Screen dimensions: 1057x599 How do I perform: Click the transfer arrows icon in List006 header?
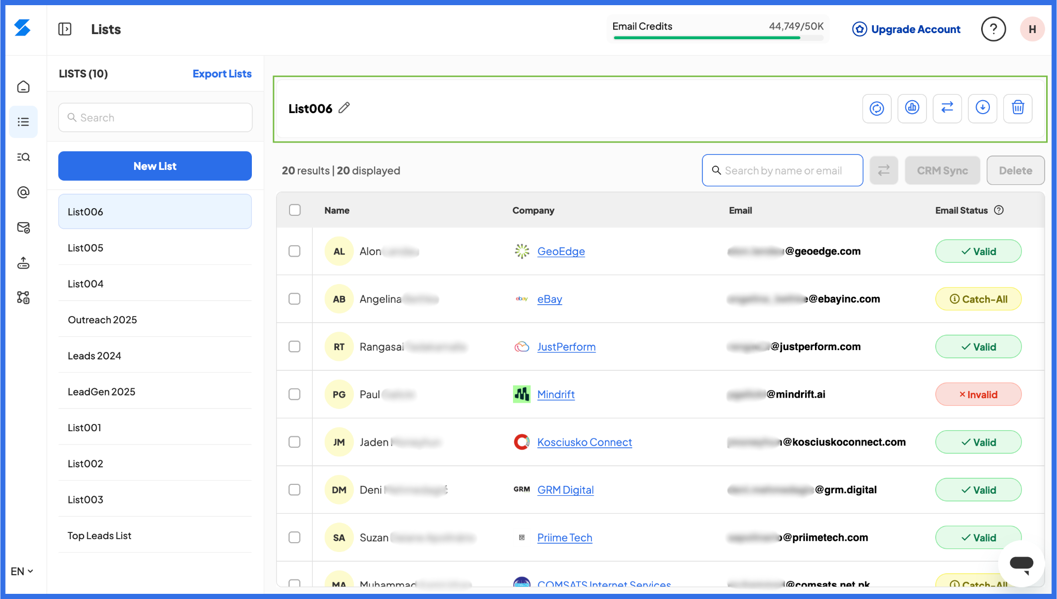(947, 108)
